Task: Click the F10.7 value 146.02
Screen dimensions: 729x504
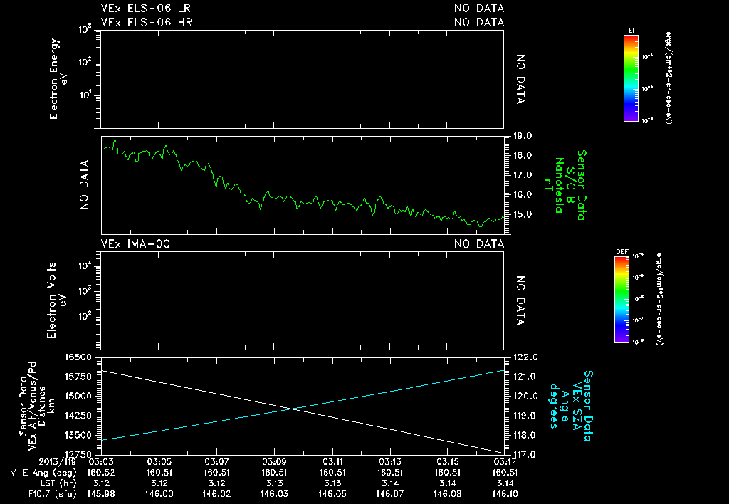Action: click(216, 494)
